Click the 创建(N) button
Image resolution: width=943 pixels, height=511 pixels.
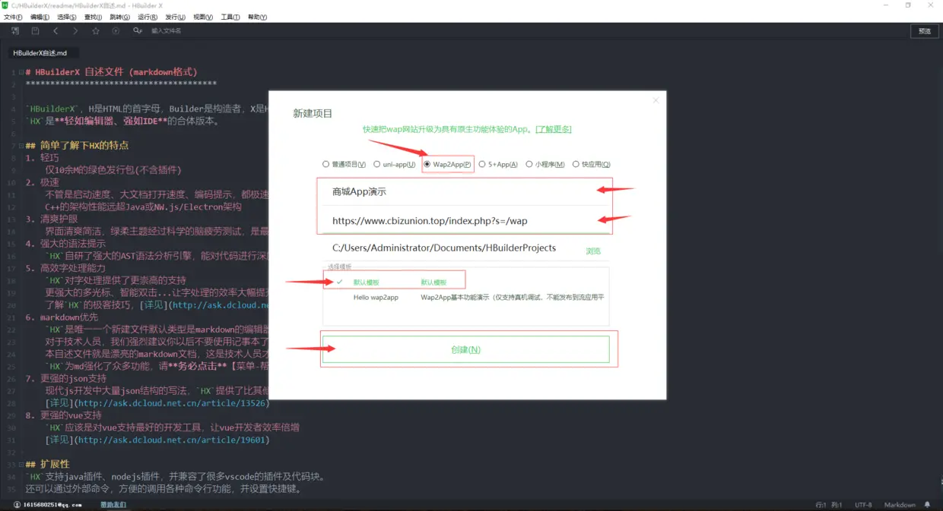[465, 349]
